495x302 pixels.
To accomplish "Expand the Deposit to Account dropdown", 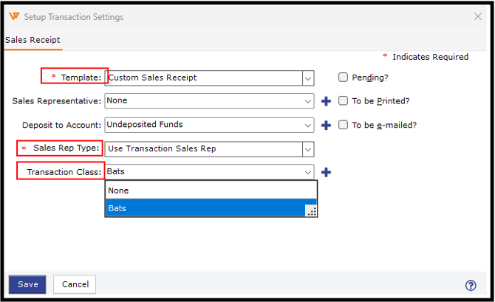I will coord(308,125).
